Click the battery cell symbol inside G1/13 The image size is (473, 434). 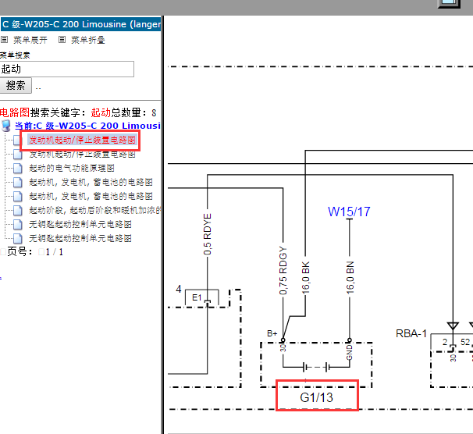tap(316, 367)
